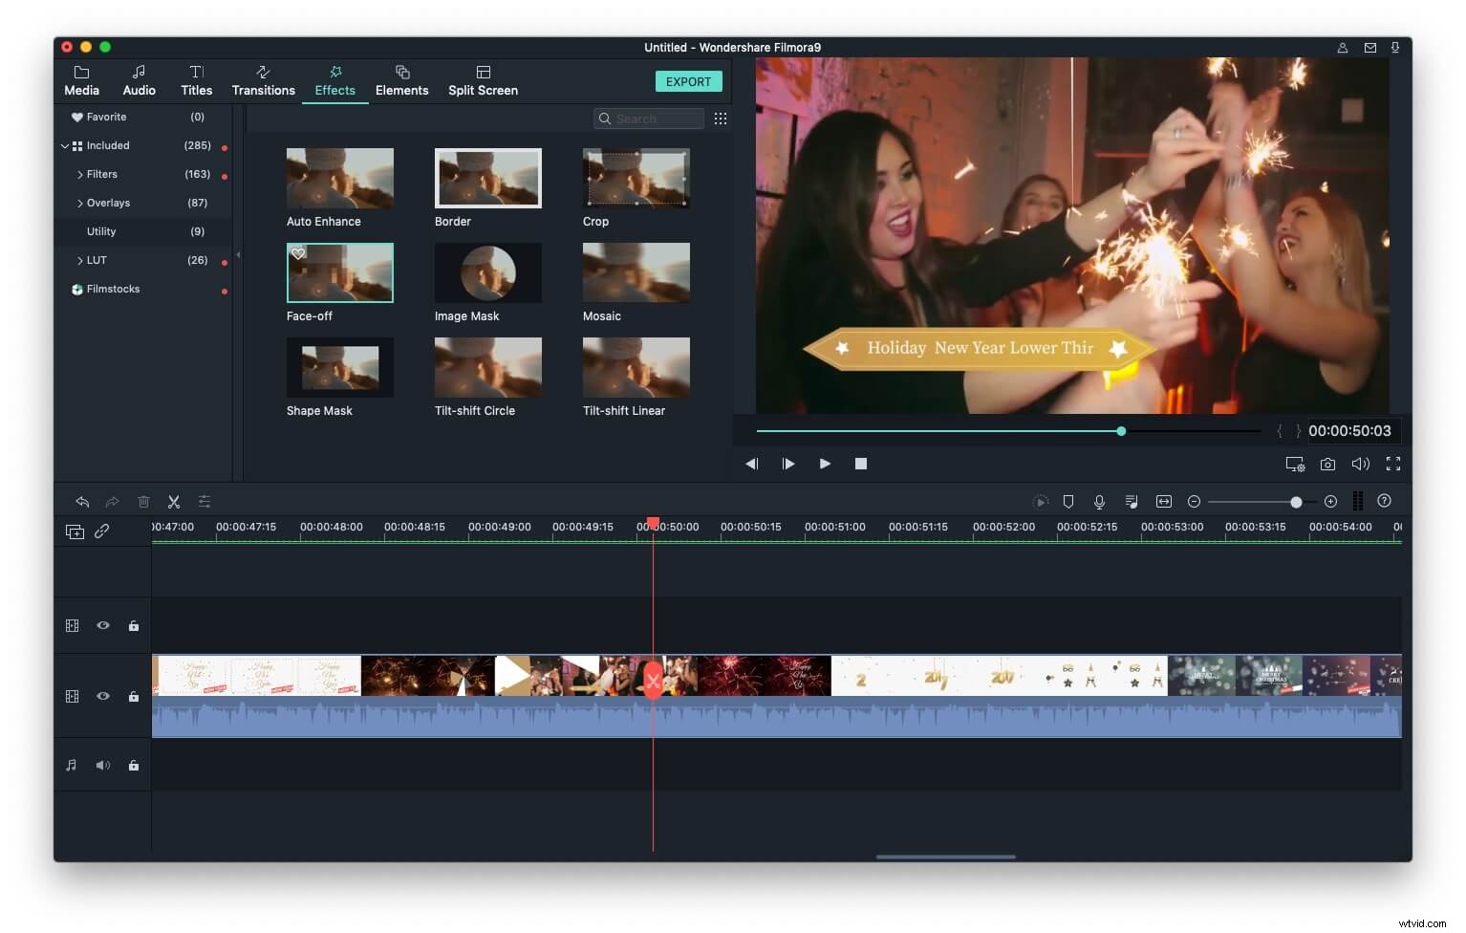Select the Mosaic effect thumbnail
1466x933 pixels.
pos(636,272)
